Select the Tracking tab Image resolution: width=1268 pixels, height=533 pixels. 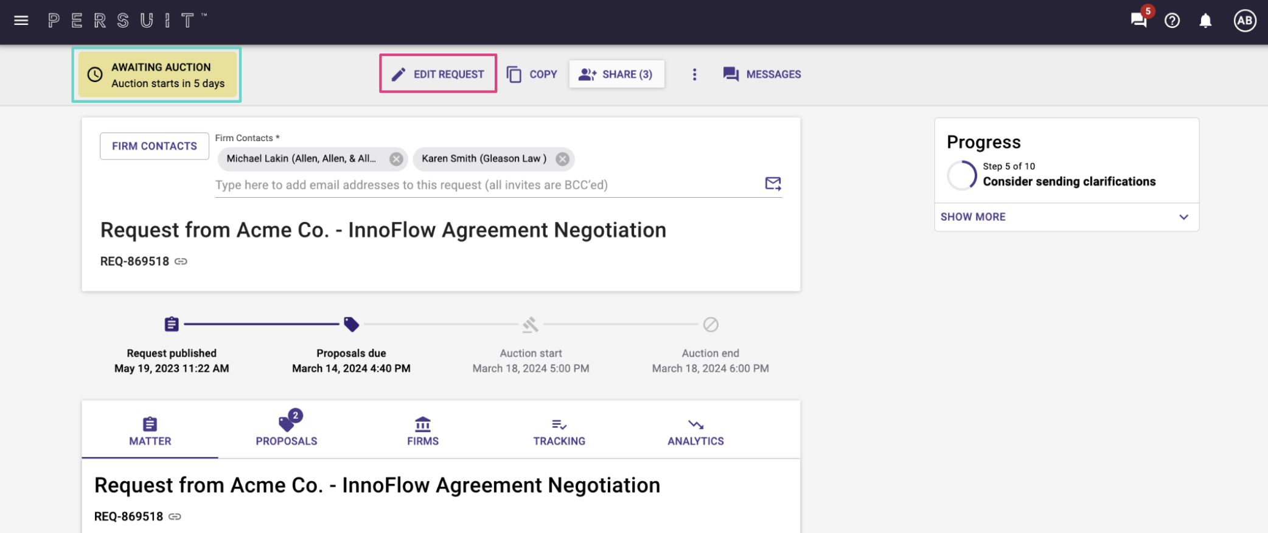[559, 431]
